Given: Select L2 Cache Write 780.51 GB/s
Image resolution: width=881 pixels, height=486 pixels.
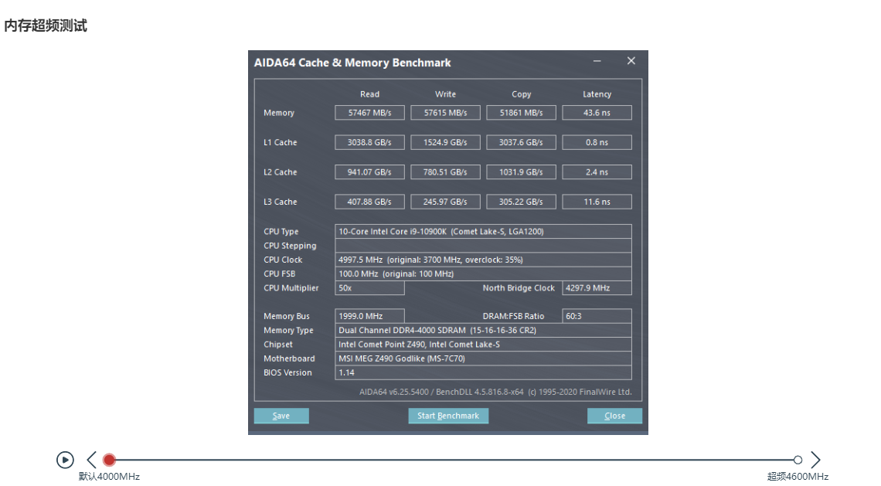Looking at the screenshot, I should 446,172.
